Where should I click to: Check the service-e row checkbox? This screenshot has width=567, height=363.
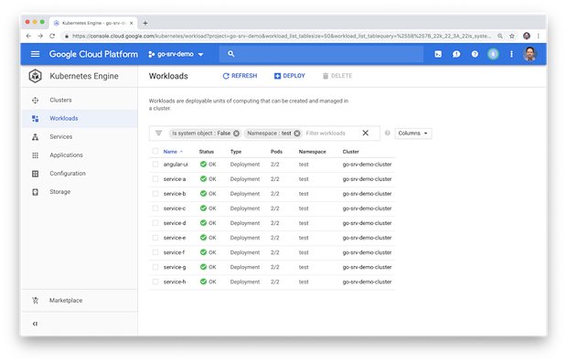155,238
